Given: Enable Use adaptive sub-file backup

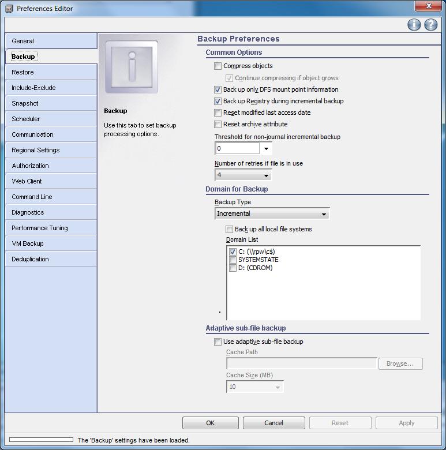Looking at the screenshot, I should click(218, 342).
